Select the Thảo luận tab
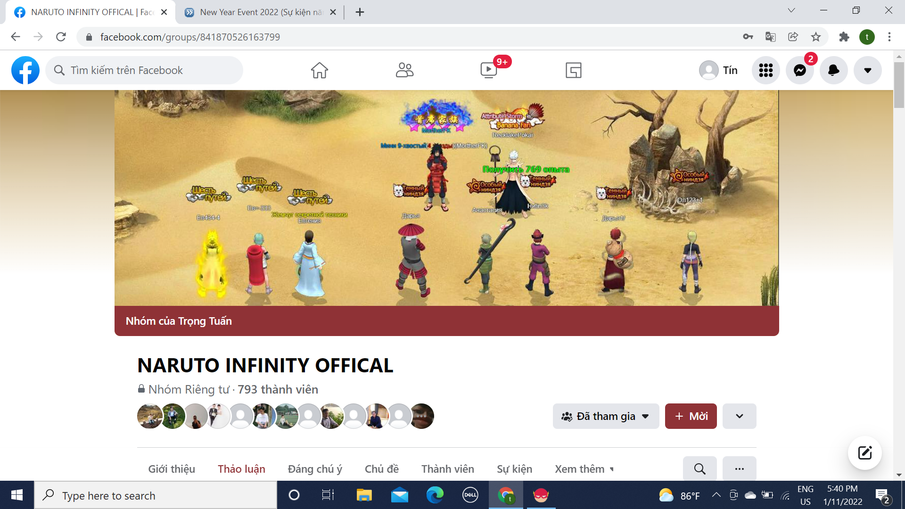 (x=241, y=469)
